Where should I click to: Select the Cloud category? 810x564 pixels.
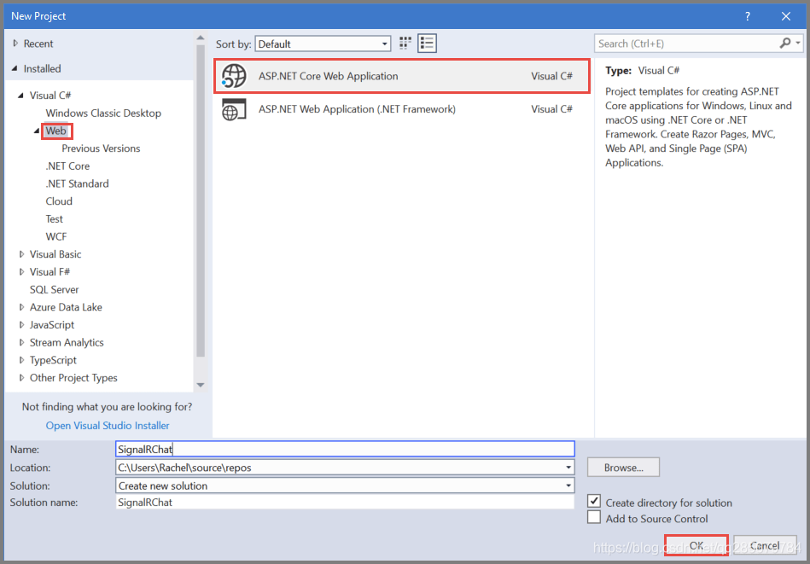tap(59, 201)
